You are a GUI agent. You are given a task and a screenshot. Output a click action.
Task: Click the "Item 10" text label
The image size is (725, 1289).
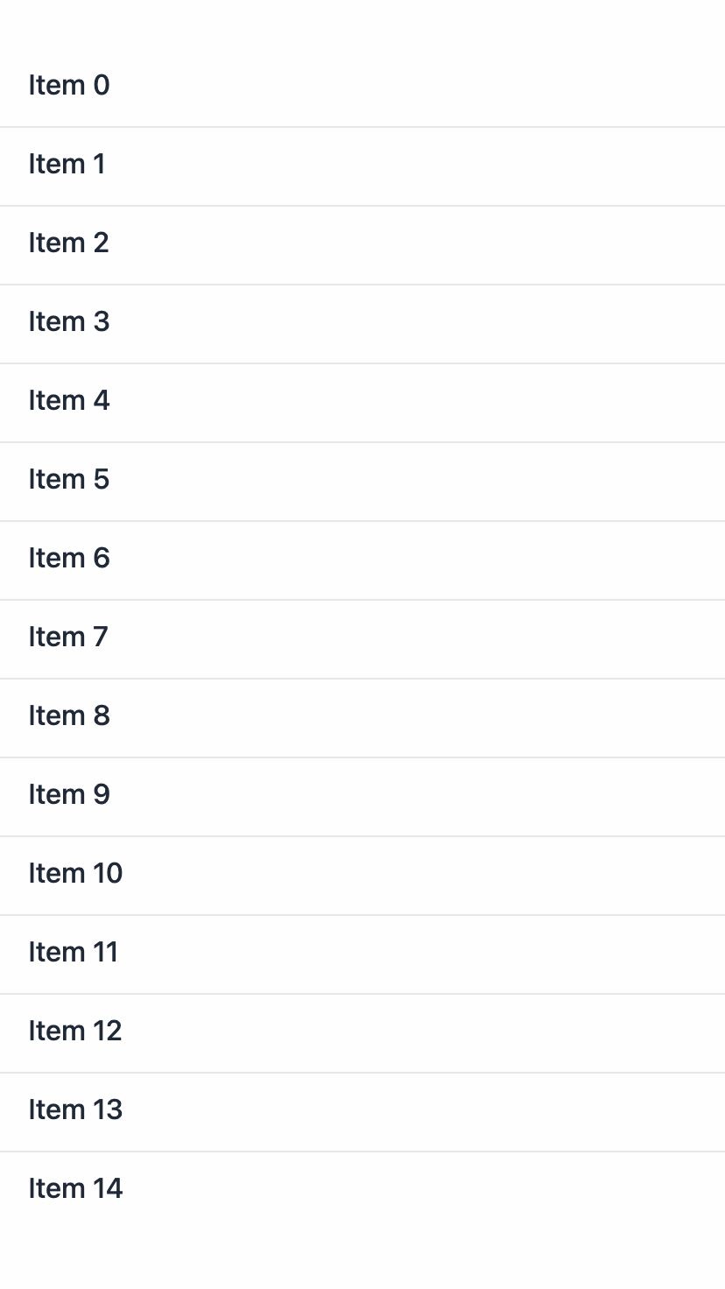(x=75, y=873)
